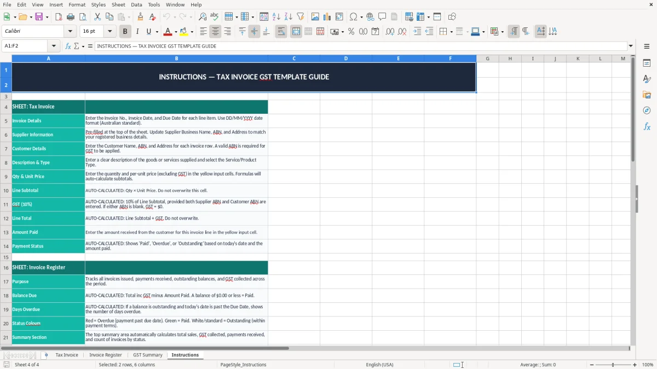The image size is (657, 369).
Task: Format cells as percent
Action: coord(351,32)
